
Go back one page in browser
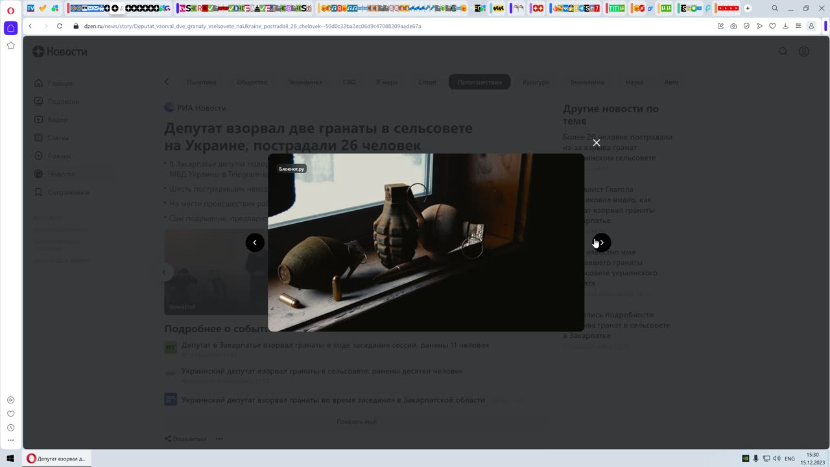(x=30, y=26)
